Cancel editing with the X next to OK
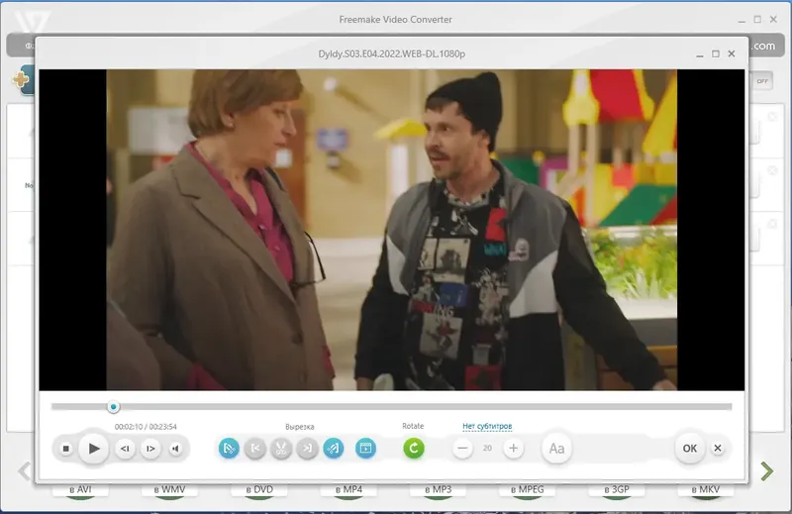The width and height of the screenshot is (792, 514). point(717,449)
